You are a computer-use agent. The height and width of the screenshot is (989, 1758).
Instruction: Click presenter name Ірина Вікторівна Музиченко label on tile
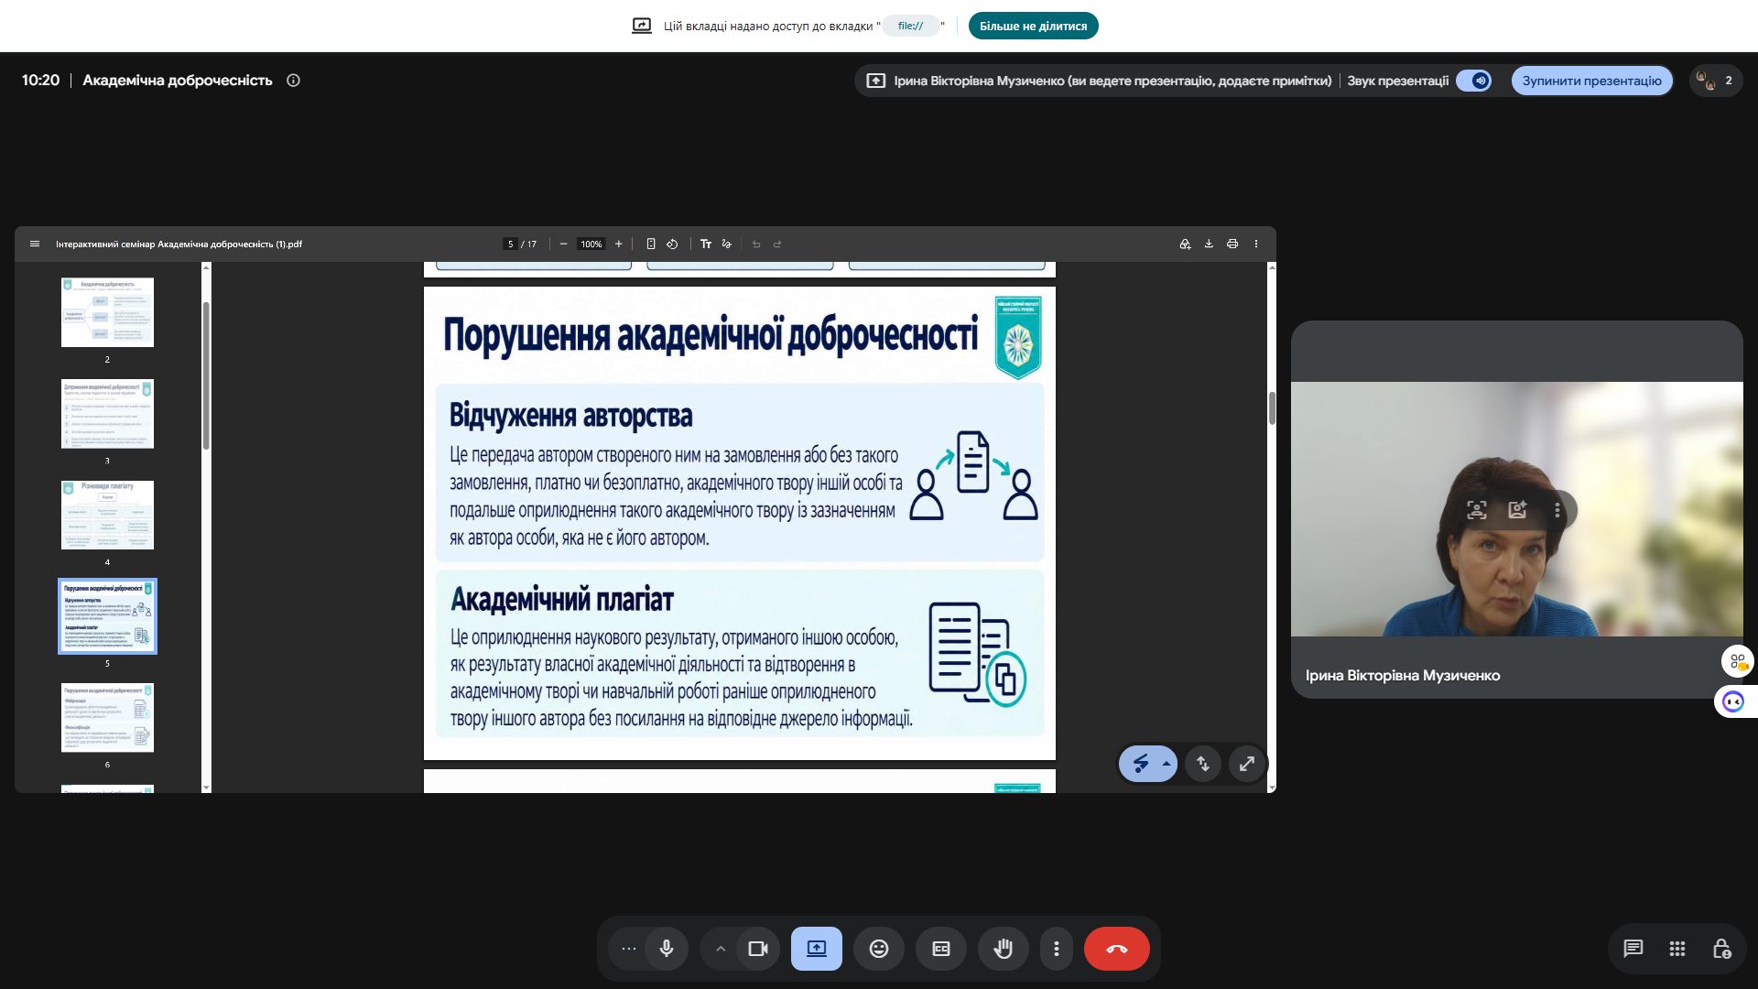[x=1403, y=676]
